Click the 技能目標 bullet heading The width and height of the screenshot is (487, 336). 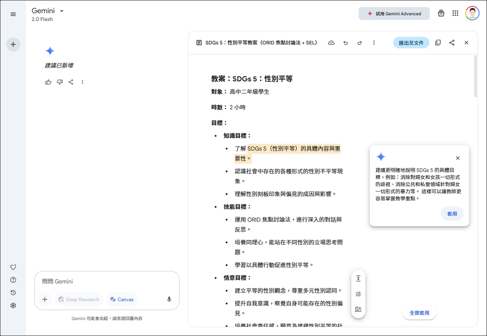(237, 207)
